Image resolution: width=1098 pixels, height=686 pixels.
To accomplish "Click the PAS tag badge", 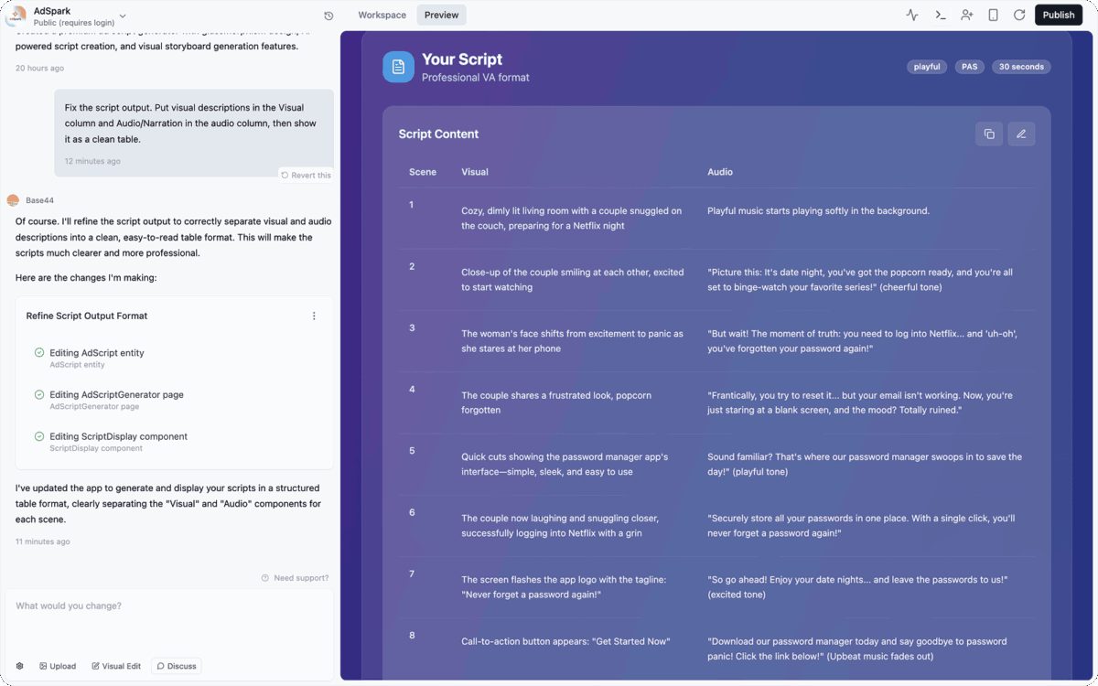I will tap(969, 67).
